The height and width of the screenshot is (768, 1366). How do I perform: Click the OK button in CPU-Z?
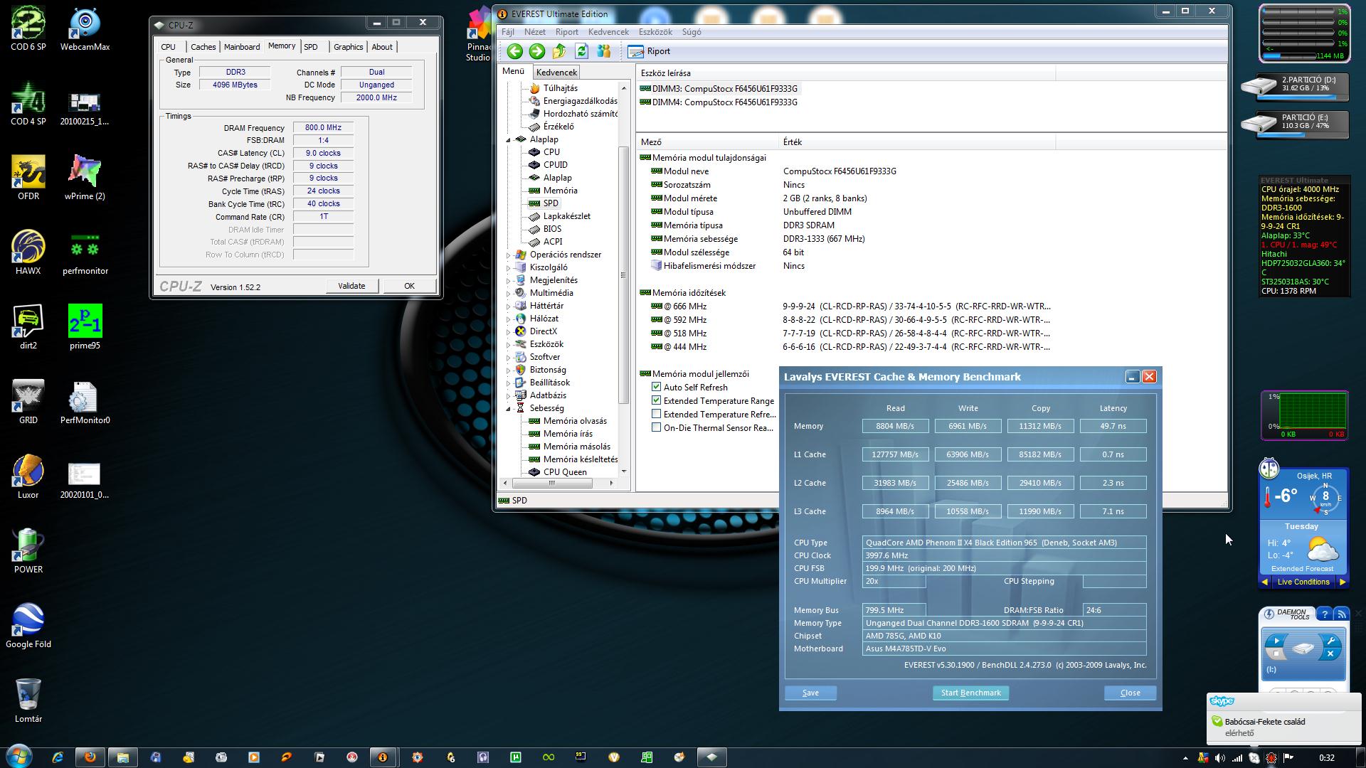pos(409,286)
